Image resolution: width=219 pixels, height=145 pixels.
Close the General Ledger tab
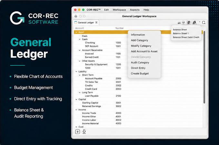96,23
